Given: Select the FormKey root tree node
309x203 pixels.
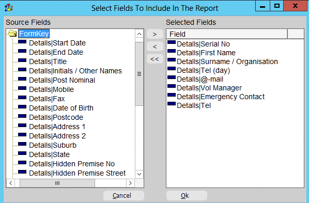Looking at the screenshot, I should (x=34, y=34).
